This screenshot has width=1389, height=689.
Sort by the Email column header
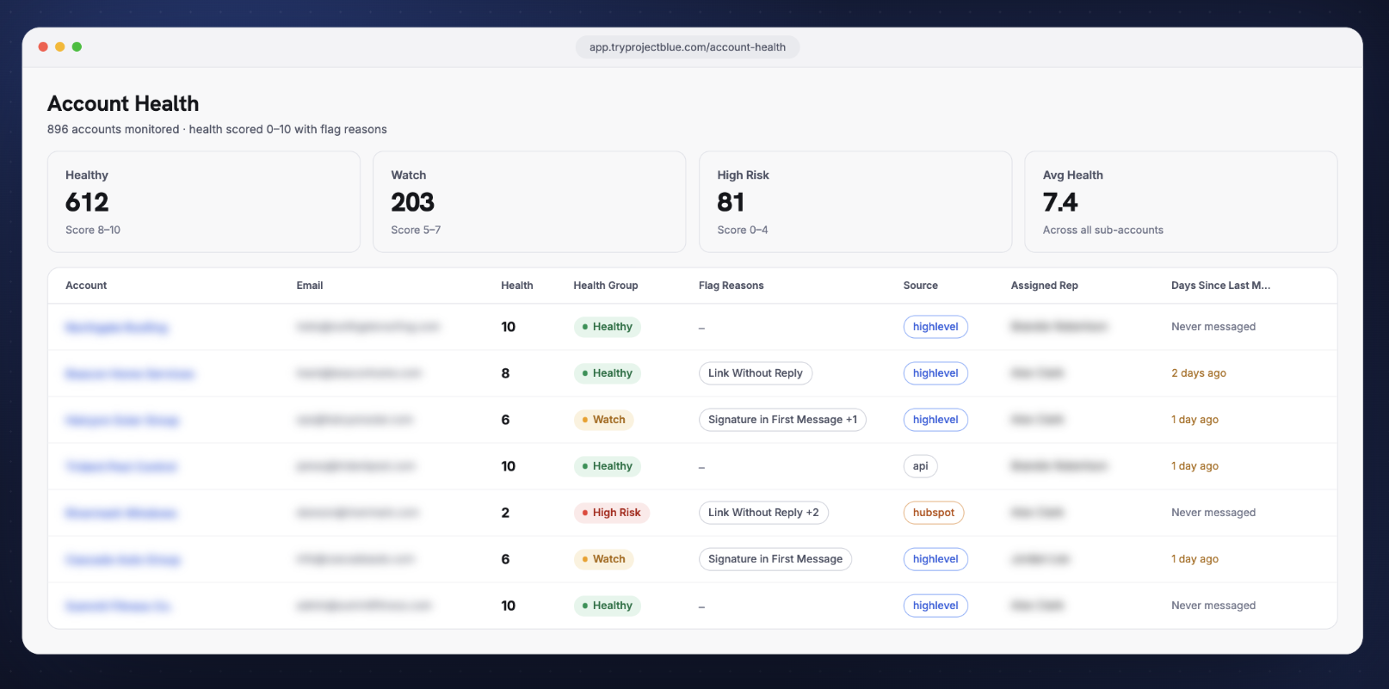point(310,286)
